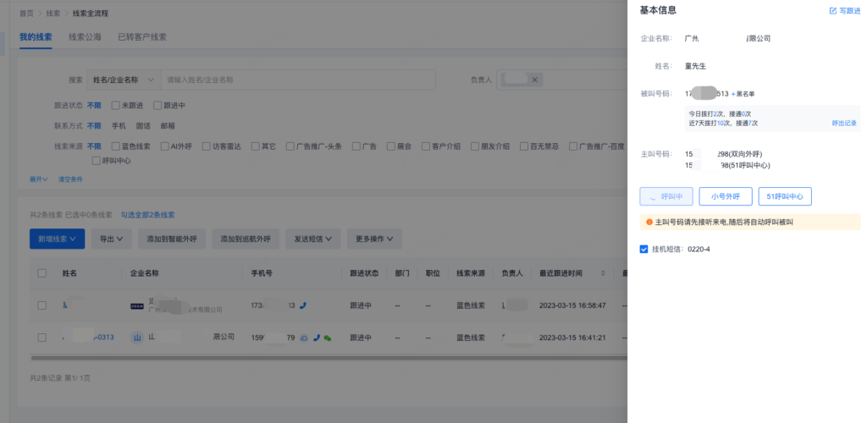Open the 新增线索 dropdown button
Screen dimensions: 867x423
point(57,239)
